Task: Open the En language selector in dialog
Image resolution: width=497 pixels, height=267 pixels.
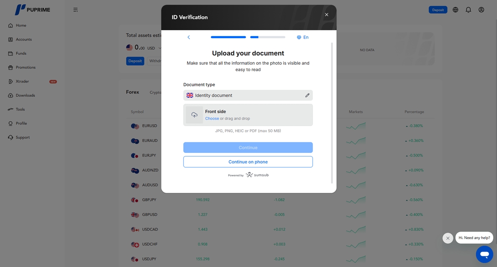Action: pyautogui.click(x=303, y=37)
